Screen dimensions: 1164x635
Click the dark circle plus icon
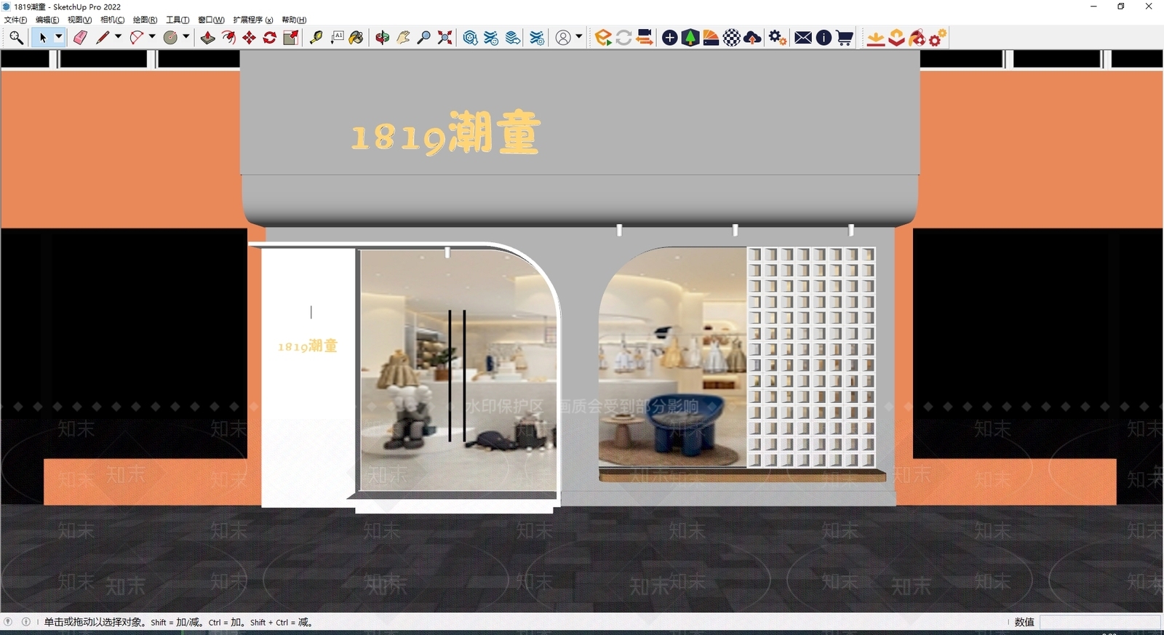[670, 38]
